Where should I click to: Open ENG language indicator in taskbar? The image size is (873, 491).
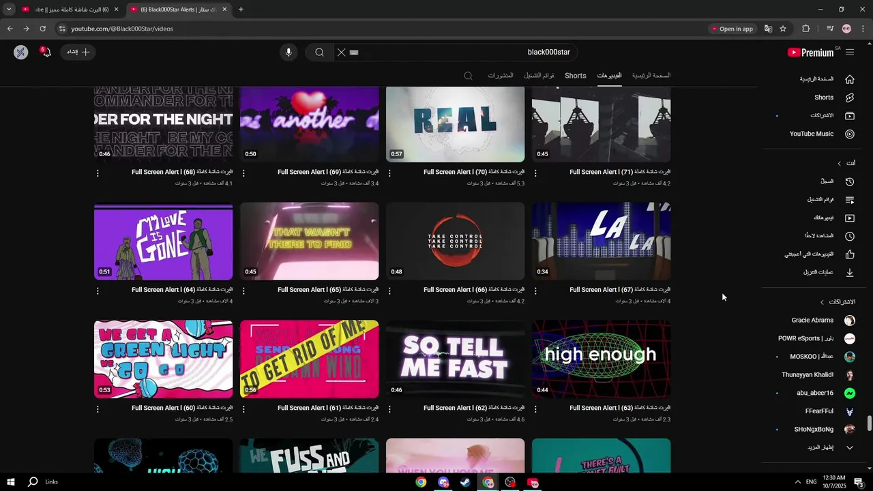[x=811, y=482]
